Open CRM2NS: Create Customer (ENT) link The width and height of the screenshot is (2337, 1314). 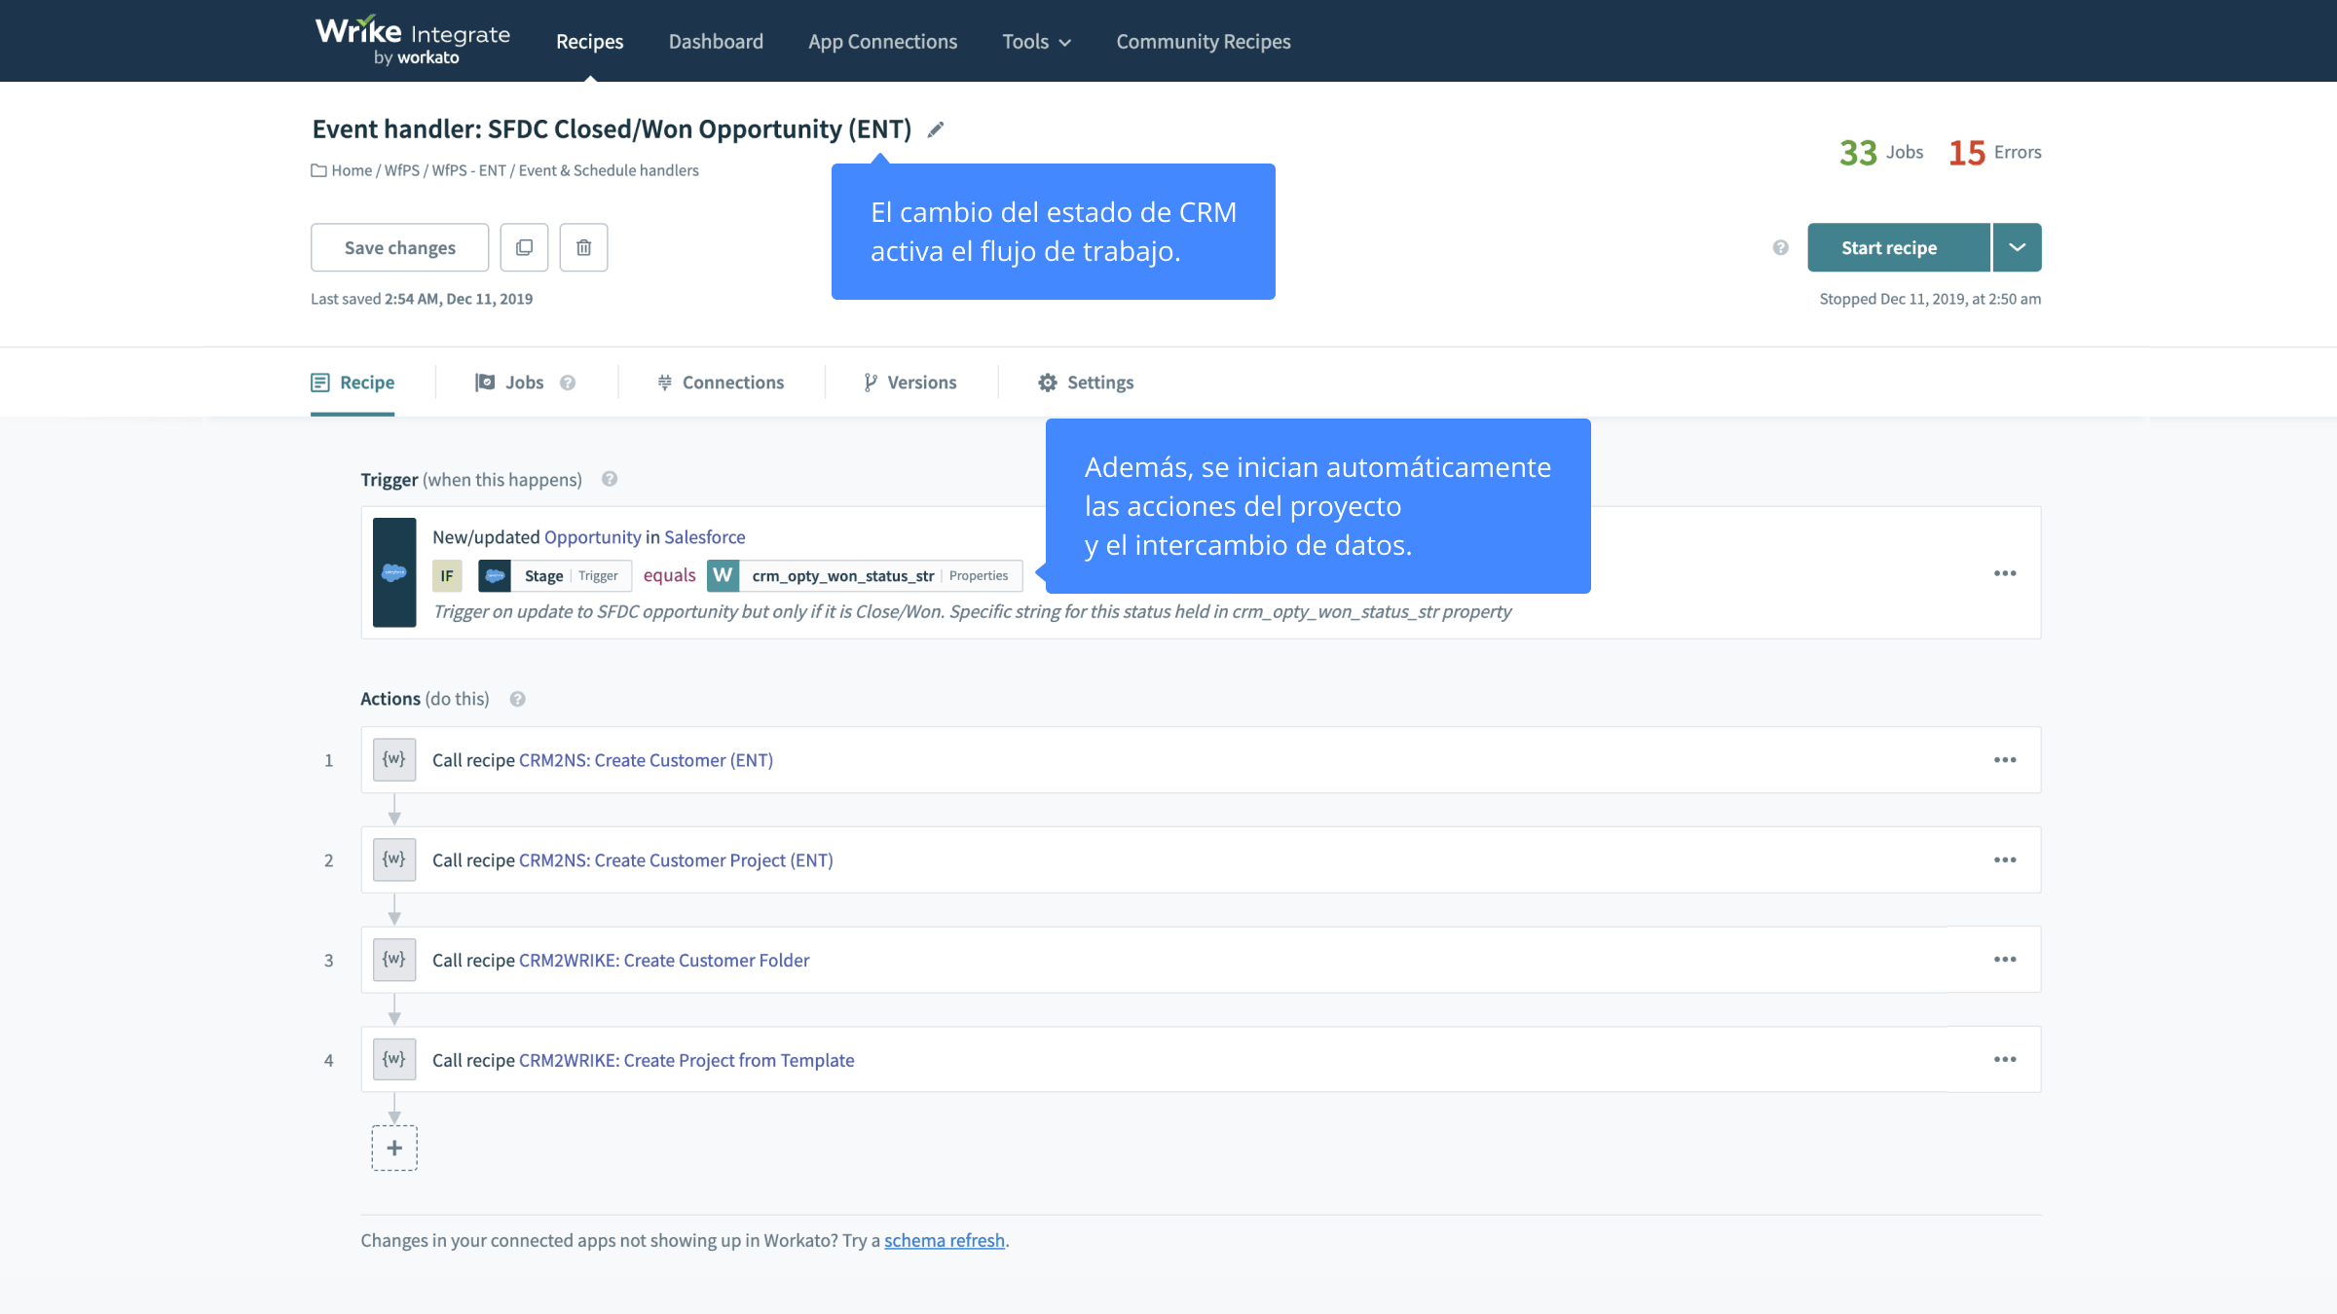[646, 760]
